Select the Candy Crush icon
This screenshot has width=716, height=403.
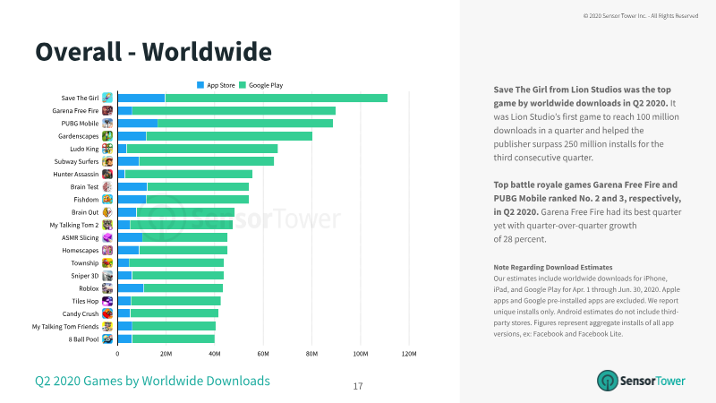click(x=107, y=313)
